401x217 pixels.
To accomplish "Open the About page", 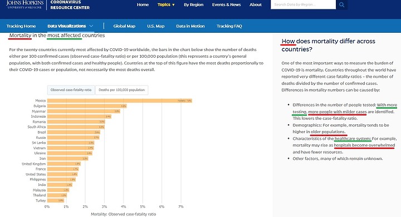I will click(256, 4).
